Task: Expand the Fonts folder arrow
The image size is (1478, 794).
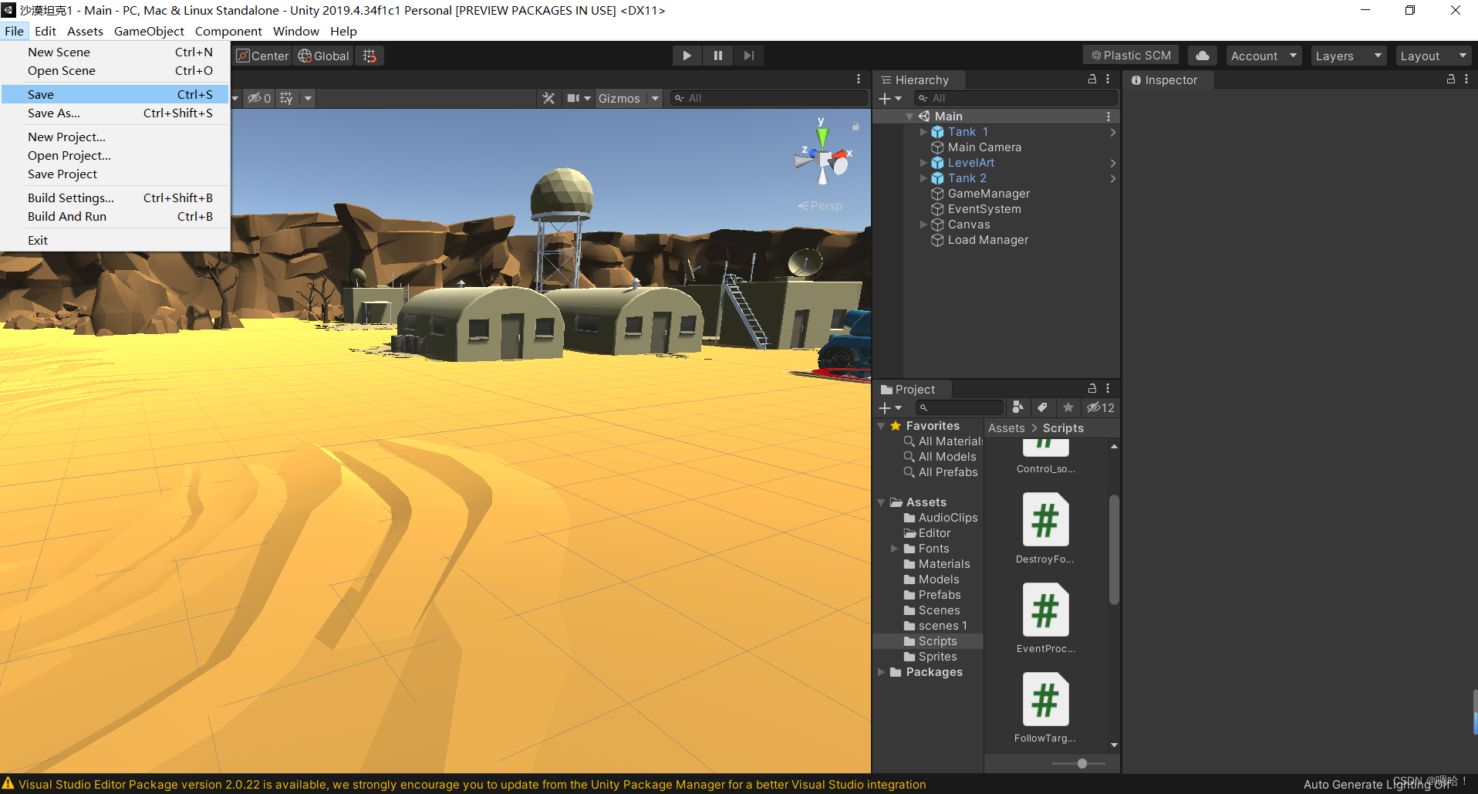Action: (895, 549)
